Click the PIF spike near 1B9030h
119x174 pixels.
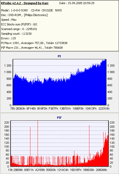[89, 145]
